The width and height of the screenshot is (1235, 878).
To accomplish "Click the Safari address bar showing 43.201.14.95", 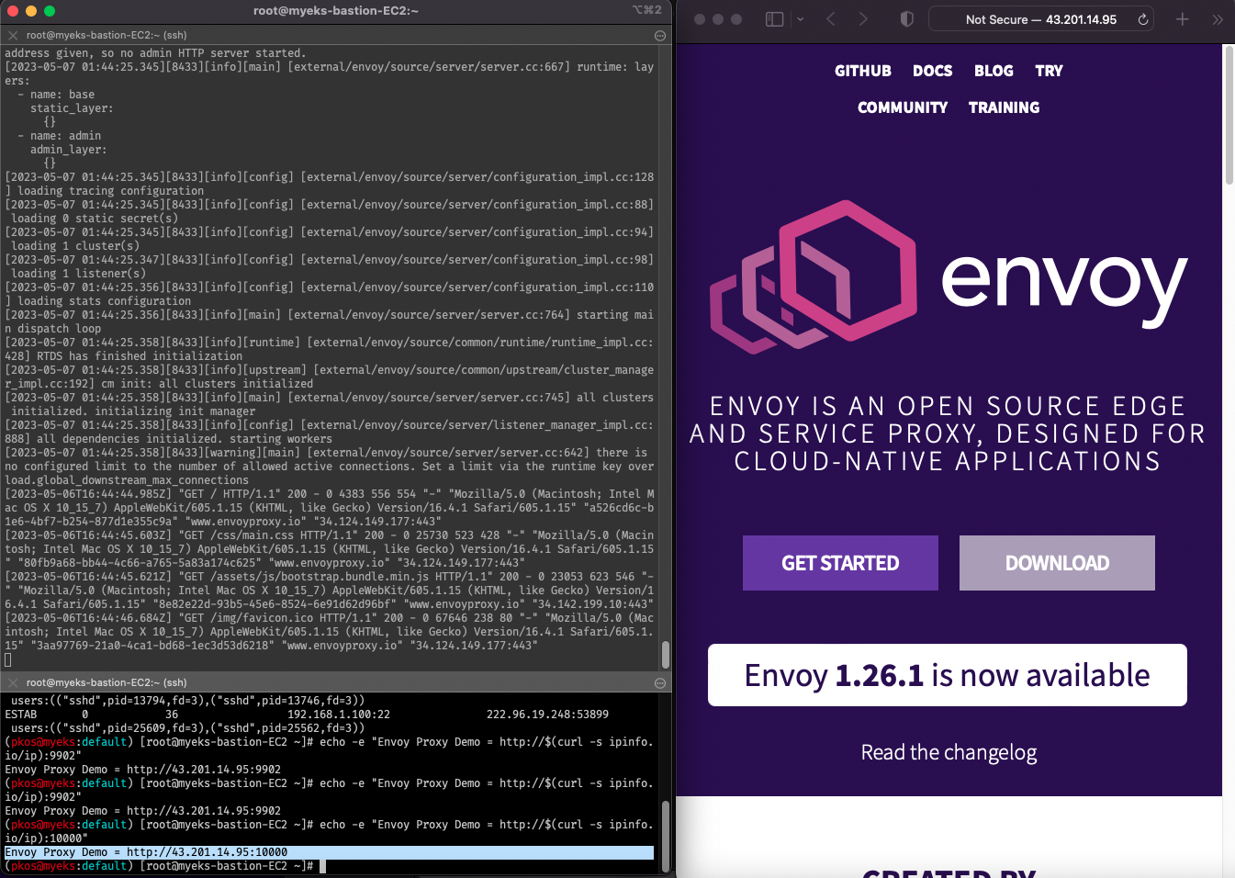I will (1041, 19).
